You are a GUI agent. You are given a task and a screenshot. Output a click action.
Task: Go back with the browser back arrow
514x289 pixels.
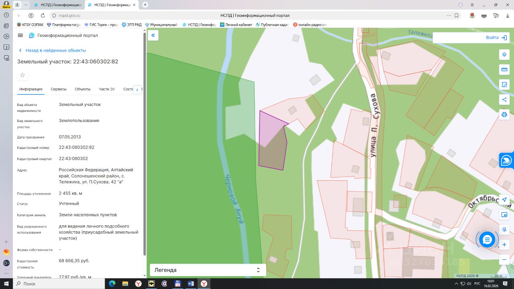click(x=19, y=16)
